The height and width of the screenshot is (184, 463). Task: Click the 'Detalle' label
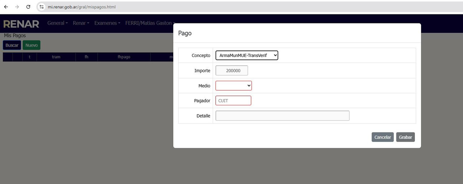click(203, 116)
